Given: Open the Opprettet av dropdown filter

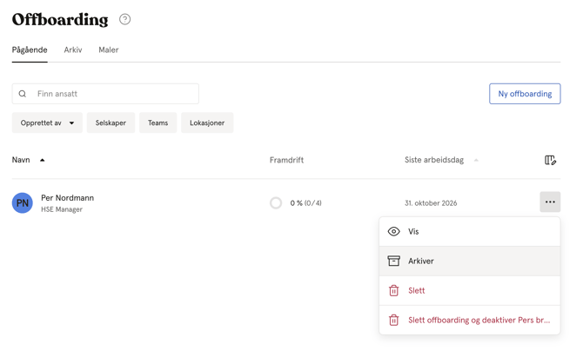Looking at the screenshot, I should 47,123.
